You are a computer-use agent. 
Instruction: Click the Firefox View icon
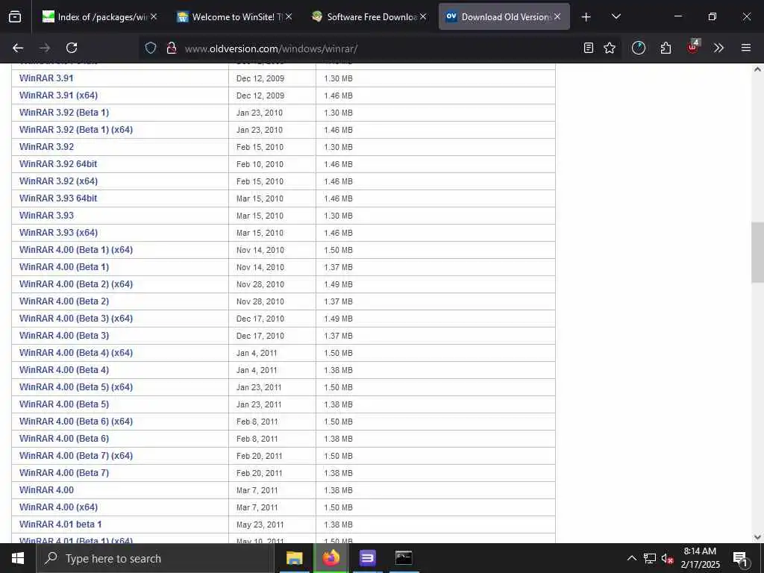(15, 17)
